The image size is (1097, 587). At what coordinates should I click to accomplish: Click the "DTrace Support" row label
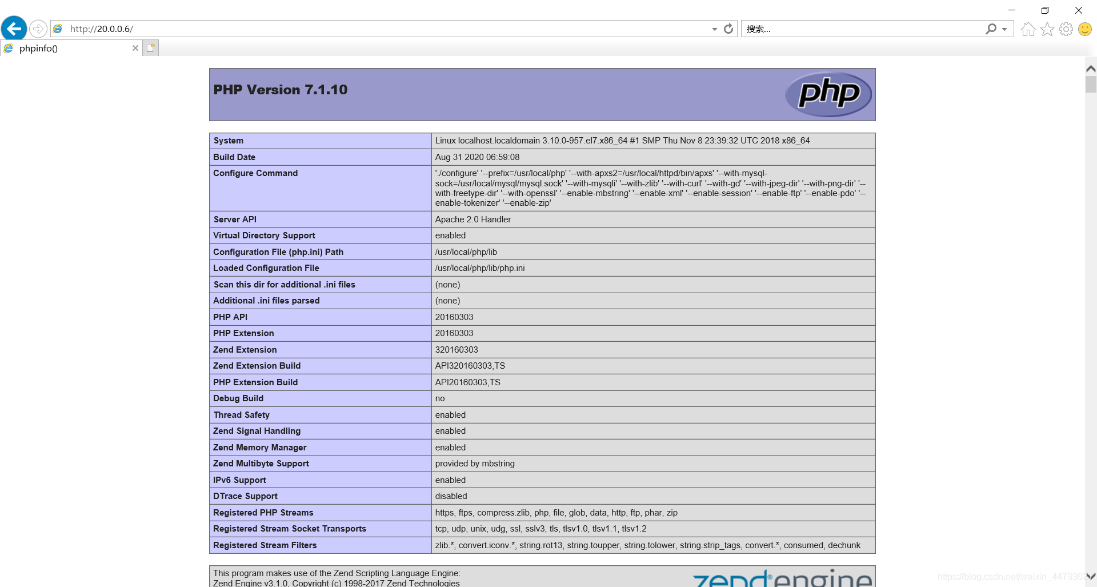pos(246,496)
